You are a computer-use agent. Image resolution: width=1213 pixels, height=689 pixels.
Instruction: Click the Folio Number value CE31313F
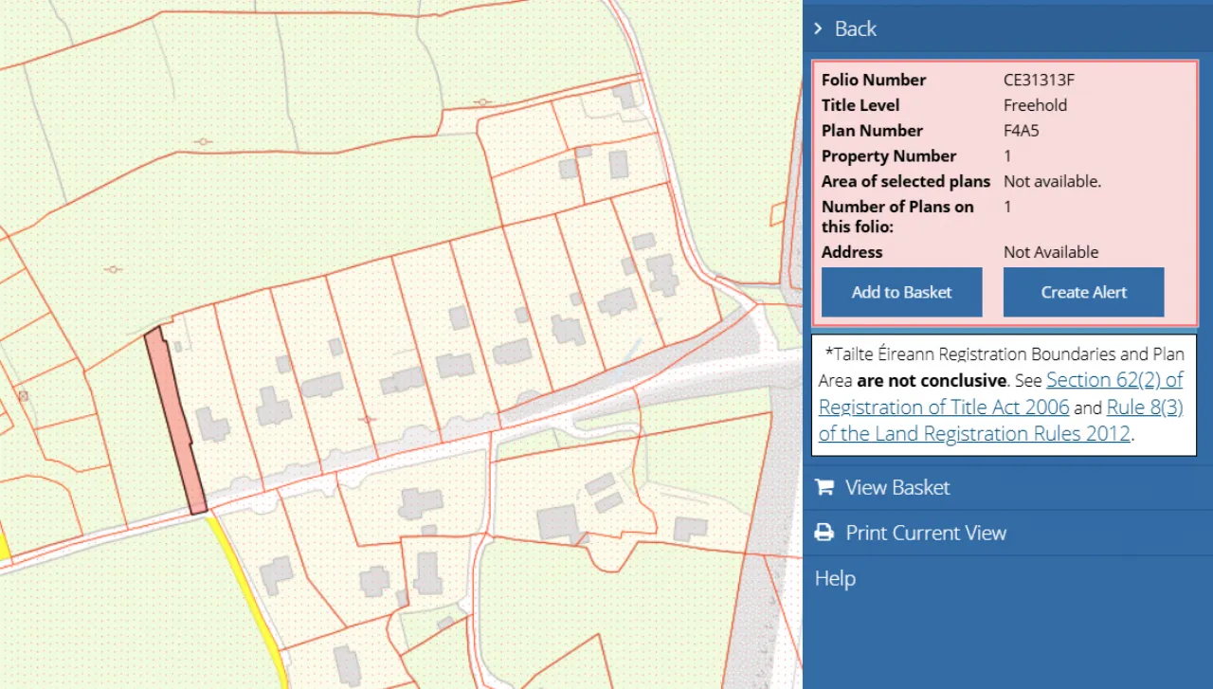(1039, 80)
